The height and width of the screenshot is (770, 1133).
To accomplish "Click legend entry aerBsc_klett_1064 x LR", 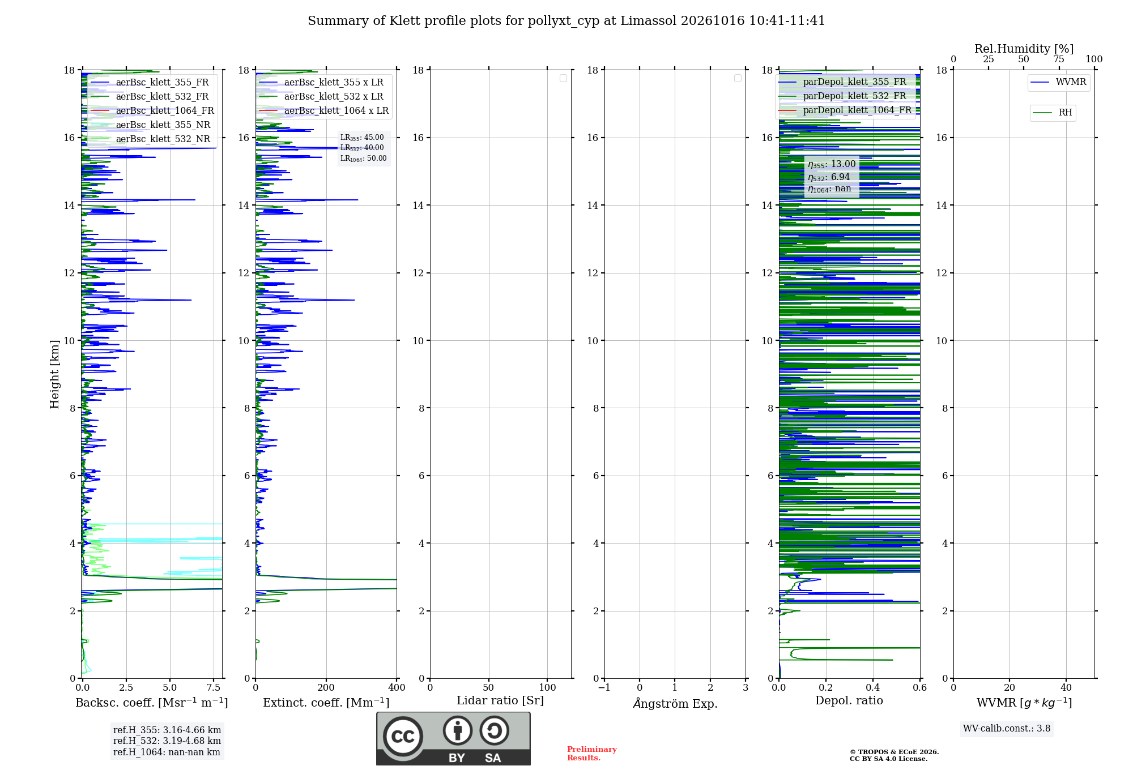I will click(323, 111).
